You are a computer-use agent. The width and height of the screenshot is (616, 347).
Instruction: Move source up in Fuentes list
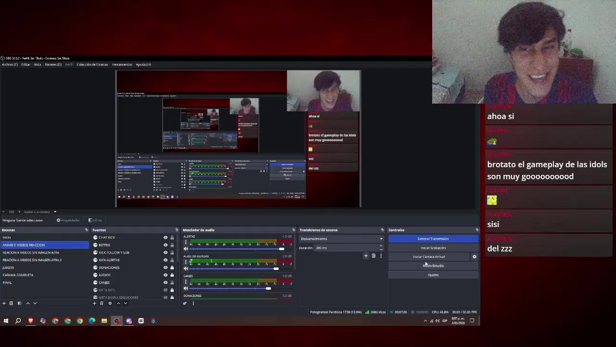tap(118, 303)
